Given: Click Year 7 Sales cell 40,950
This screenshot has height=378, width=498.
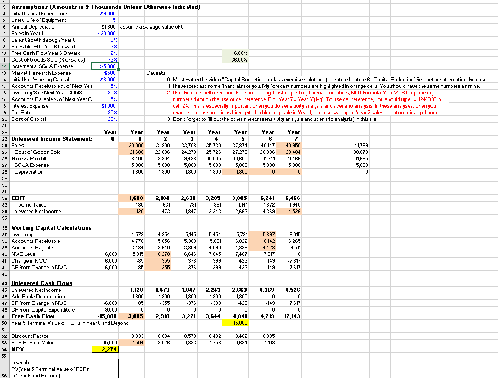Looking at the screenshot, I should (288, 146).
